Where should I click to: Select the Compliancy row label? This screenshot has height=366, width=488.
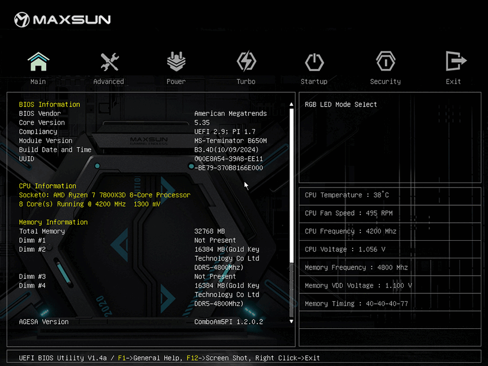coord(38,131)
